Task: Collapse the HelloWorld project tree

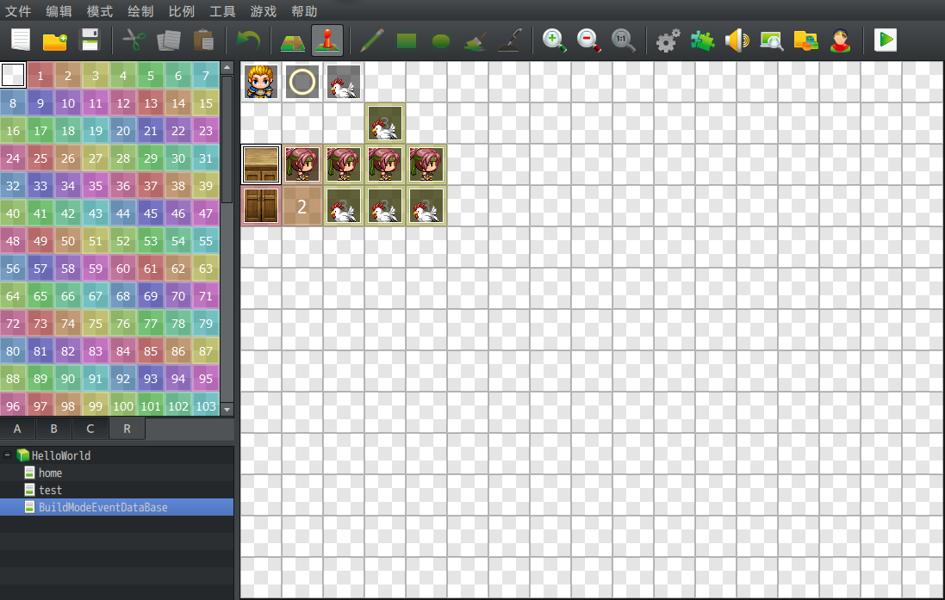Action: click(x=7, y=455)
